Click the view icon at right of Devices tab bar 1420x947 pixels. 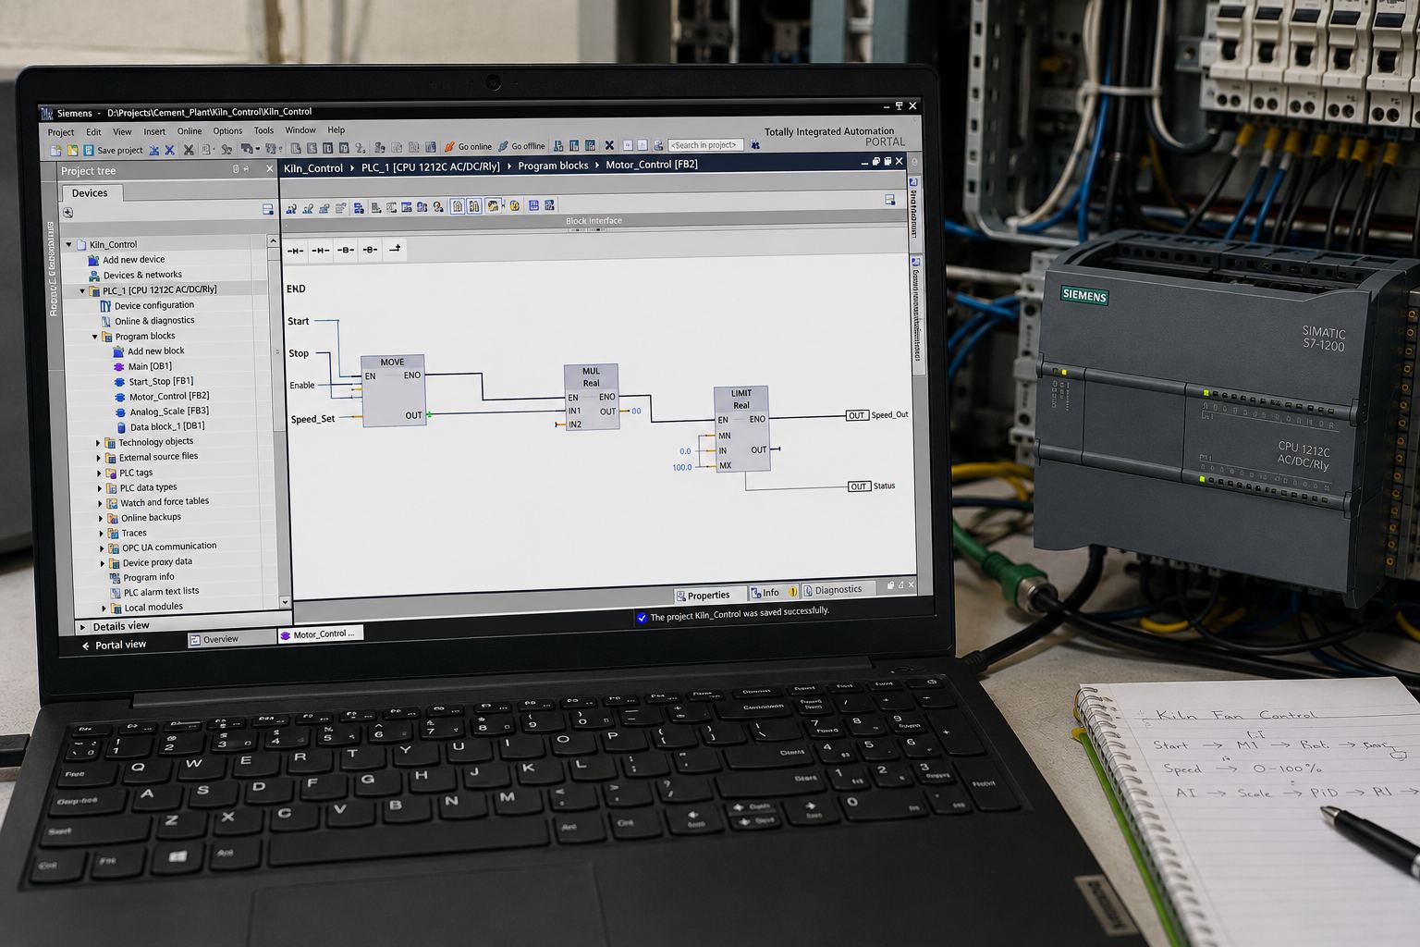[x=267, y=210]
